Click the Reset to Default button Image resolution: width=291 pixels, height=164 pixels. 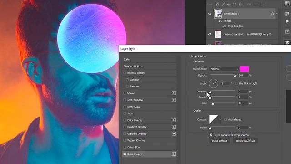pyautogui.click(x=246, y=141)
